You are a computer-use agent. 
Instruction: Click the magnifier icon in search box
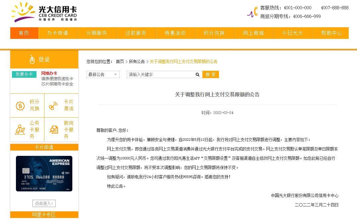[x=197, y=75]
